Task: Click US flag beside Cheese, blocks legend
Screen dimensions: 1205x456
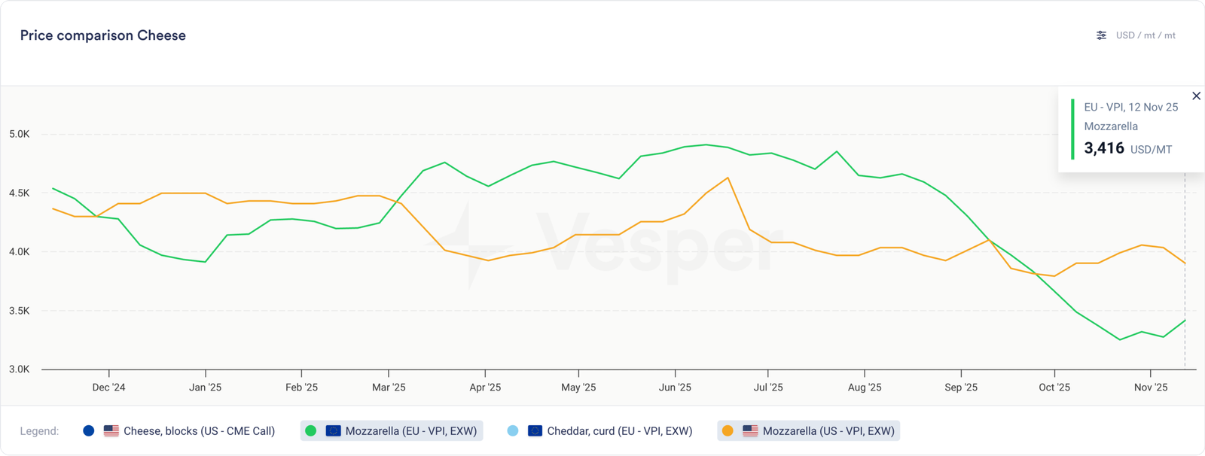Action: coord(111,431)
